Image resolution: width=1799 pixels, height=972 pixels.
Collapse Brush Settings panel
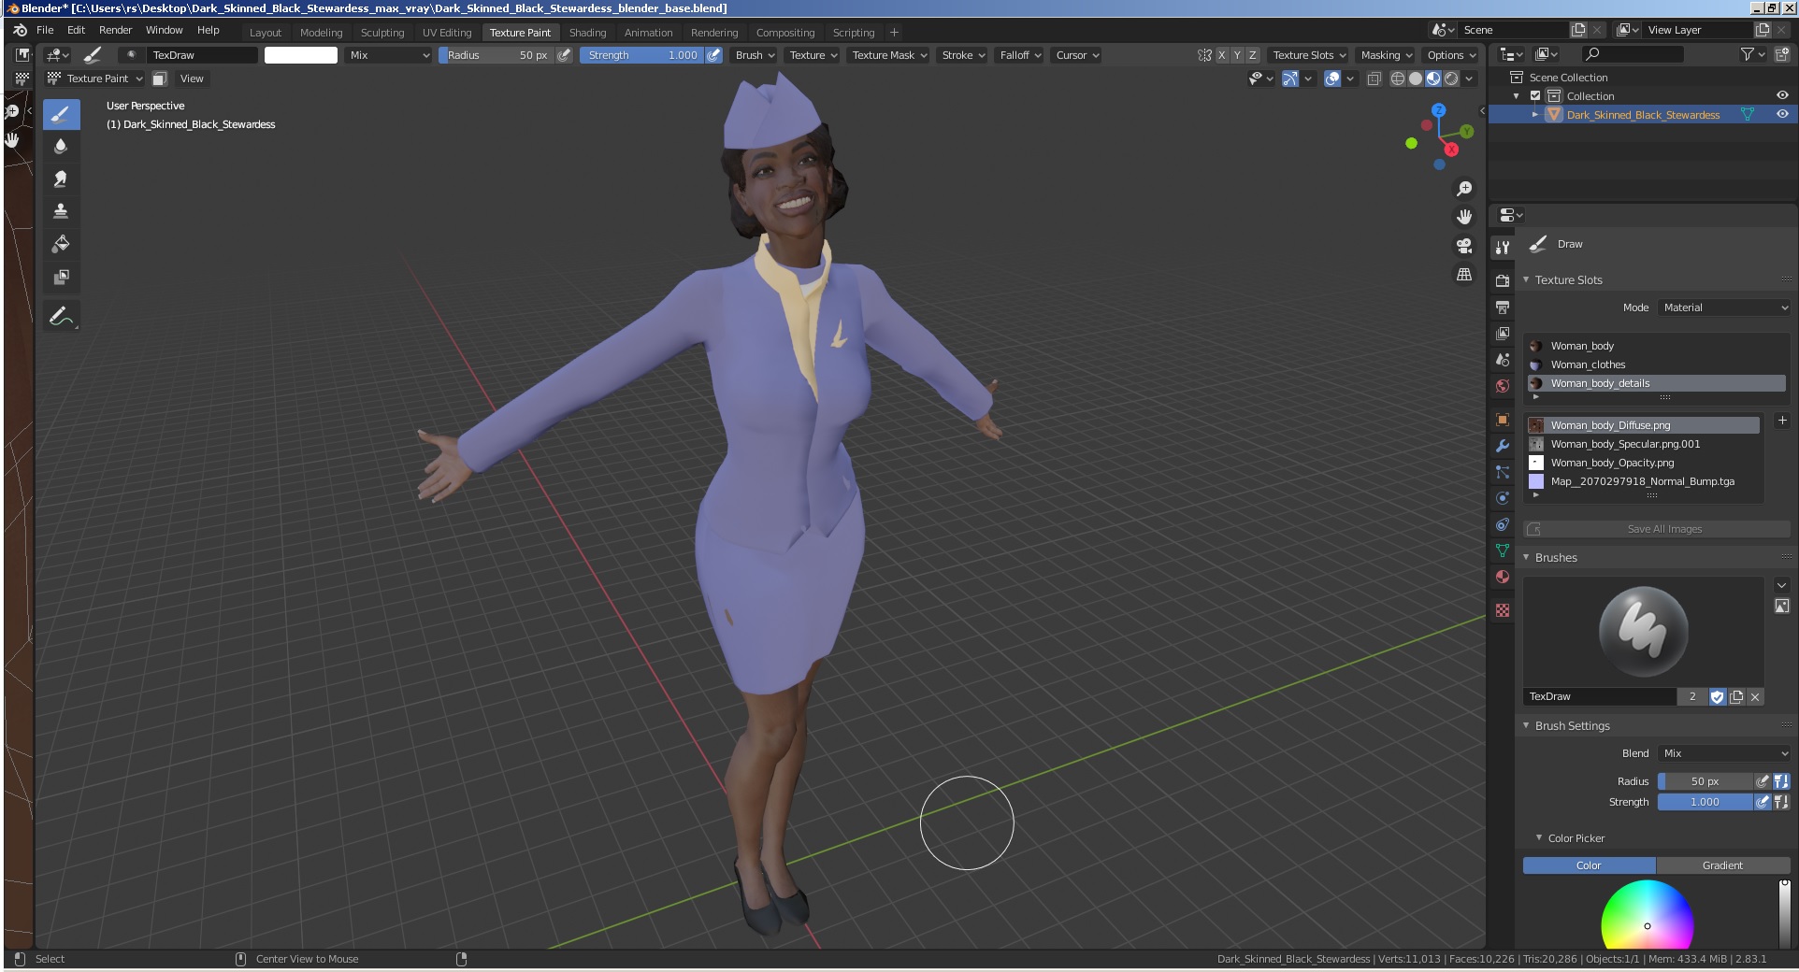point(1527,725)
